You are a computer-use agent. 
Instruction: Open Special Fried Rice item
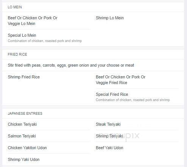tap(112, 94)
